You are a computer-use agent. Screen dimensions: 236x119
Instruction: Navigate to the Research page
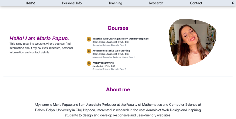tap(156, 3)
